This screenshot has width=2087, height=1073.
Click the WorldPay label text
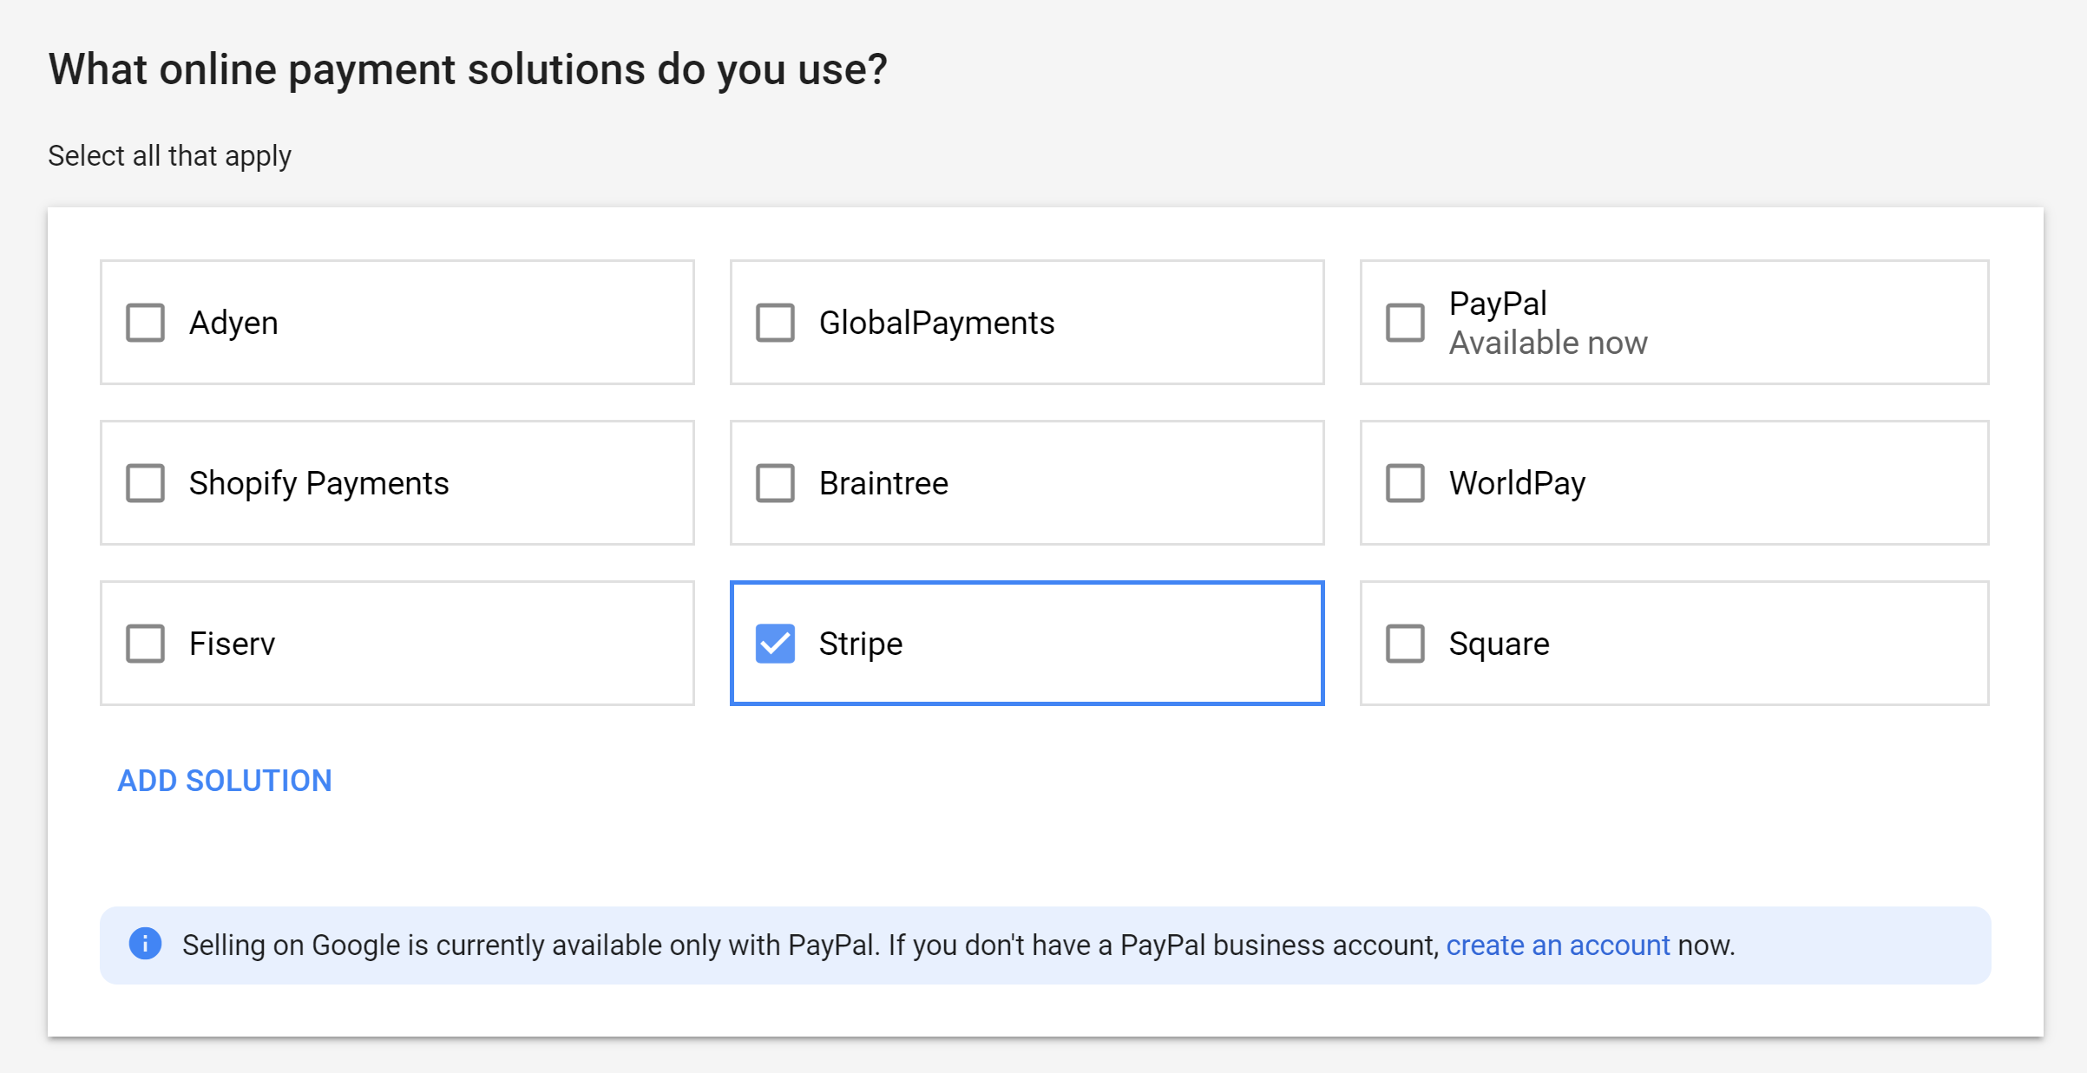point(1517,483)
